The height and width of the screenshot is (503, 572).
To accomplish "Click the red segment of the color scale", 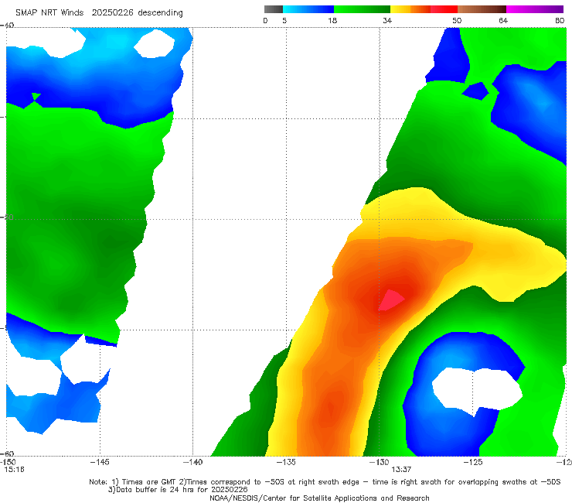I will click(444, 9).
